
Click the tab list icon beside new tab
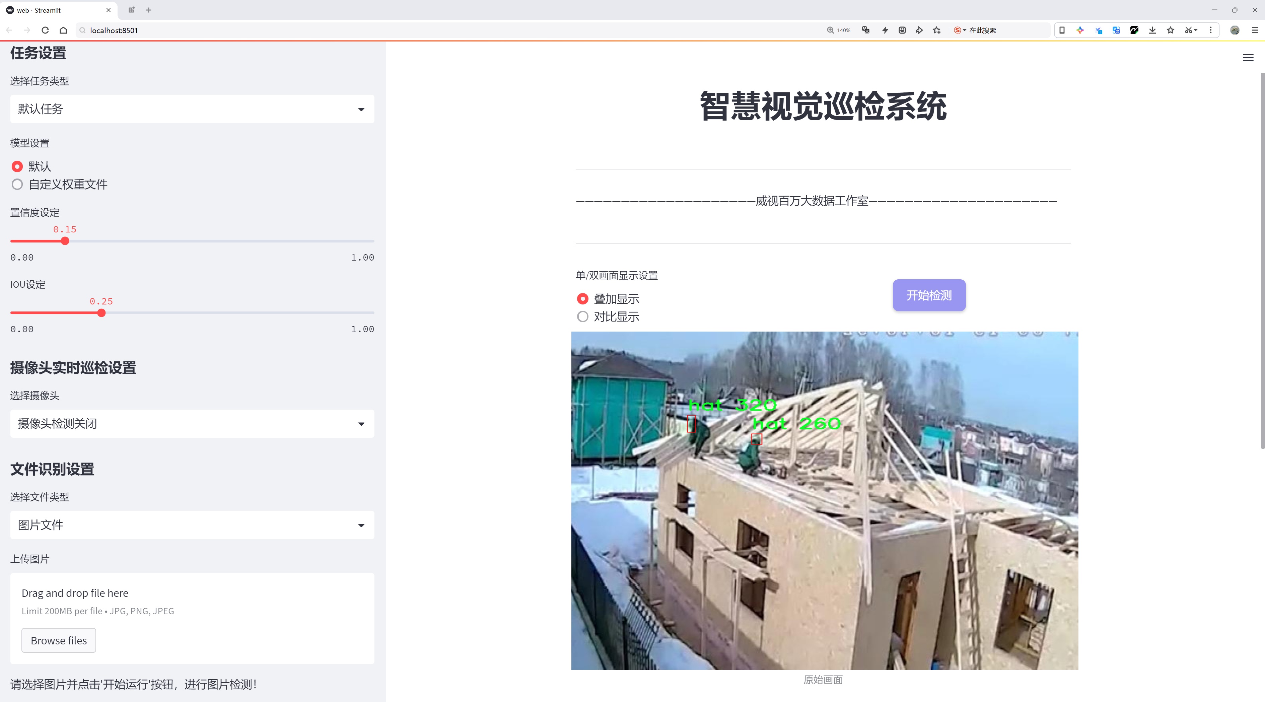click(x=131, y=10)
